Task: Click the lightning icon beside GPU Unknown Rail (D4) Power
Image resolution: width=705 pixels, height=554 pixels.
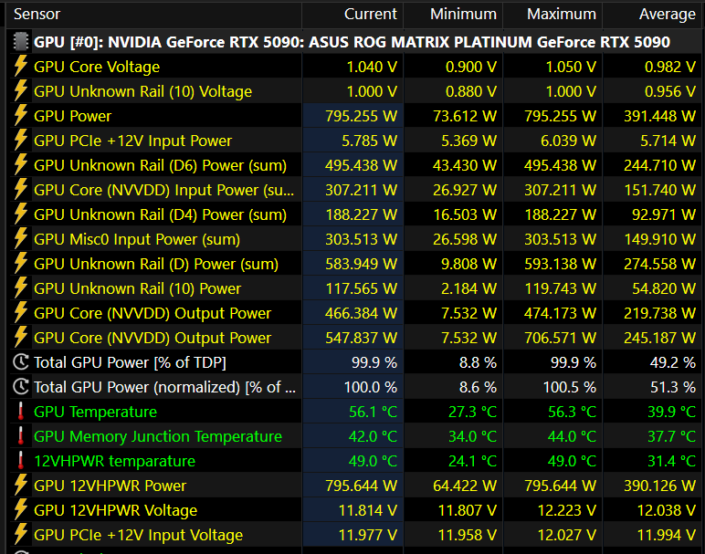Action: 20,214
